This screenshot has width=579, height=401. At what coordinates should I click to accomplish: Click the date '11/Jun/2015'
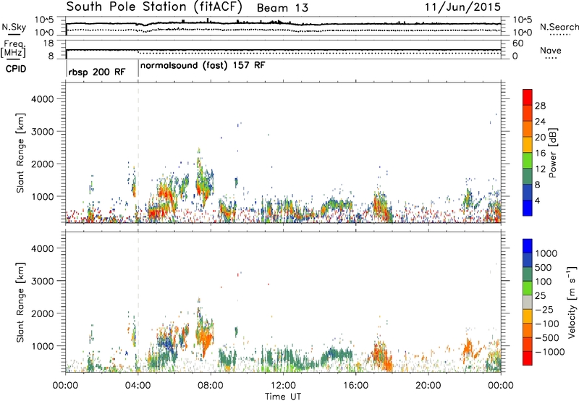pyautogui.click(x=462, y=7)
